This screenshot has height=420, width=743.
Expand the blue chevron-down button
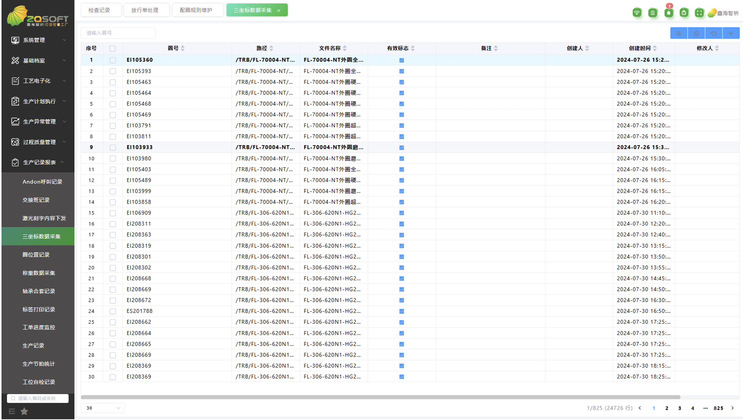click(x=731, y=33)
